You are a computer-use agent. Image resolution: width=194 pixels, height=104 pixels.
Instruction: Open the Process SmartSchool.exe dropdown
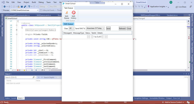point(24,10)
